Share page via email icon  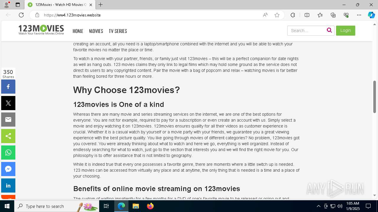point(8,120)
